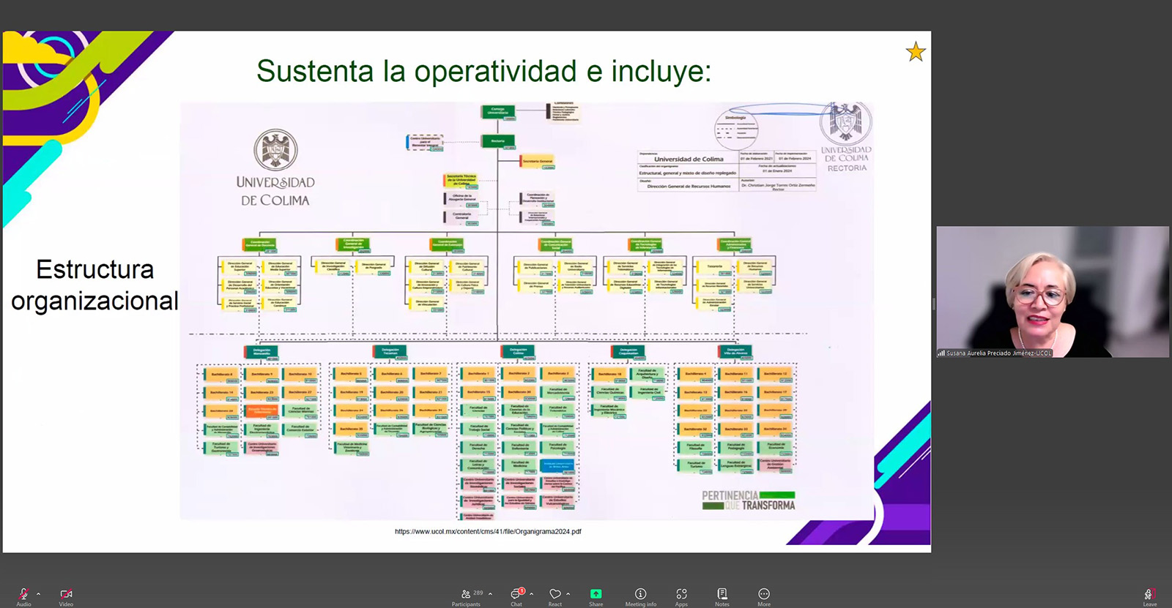Expand the Chat options chevron

(531, 594)
